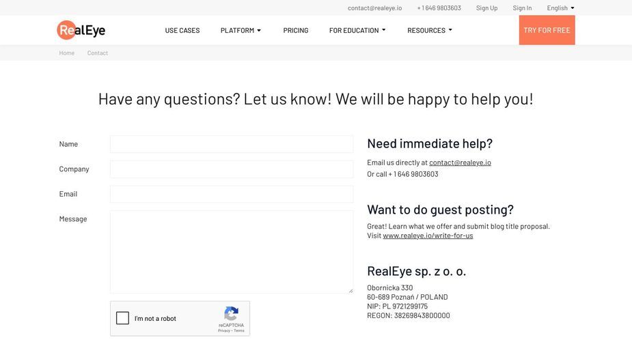Click the Sign Up link

click(486, 8)
